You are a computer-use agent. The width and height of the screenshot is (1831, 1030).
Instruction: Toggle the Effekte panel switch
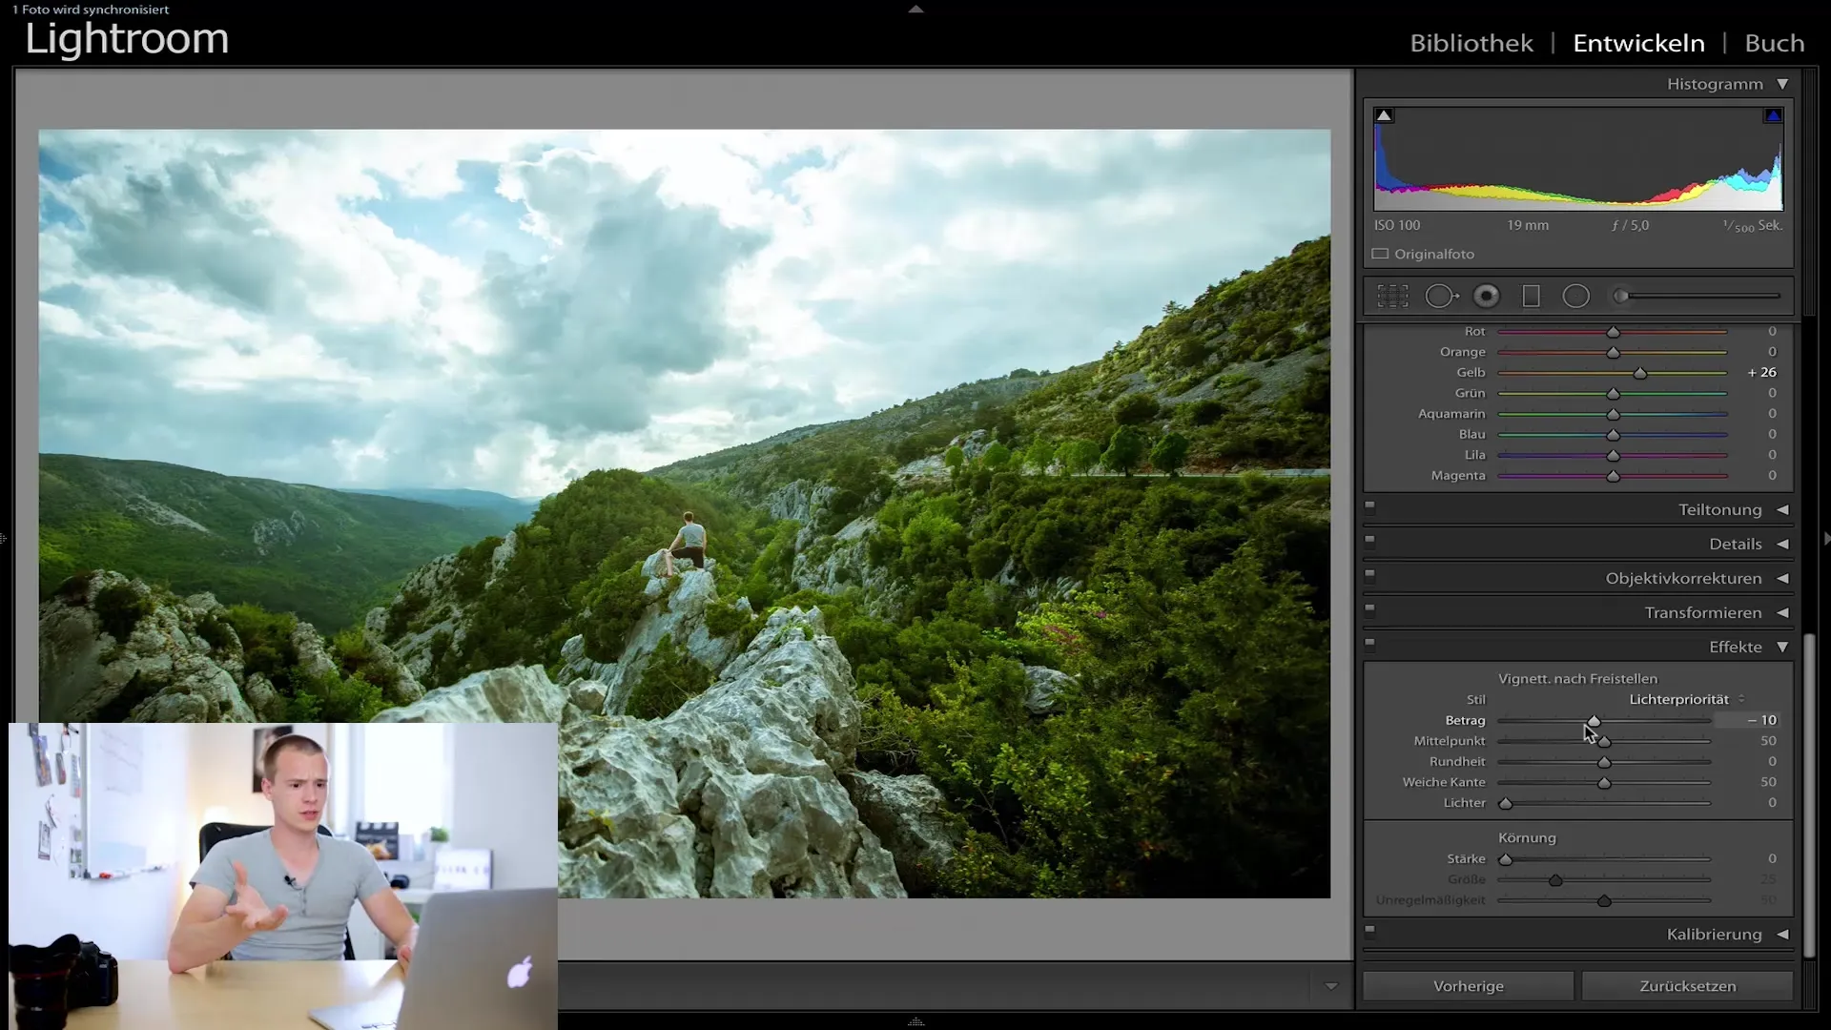tap(1370, 643)
